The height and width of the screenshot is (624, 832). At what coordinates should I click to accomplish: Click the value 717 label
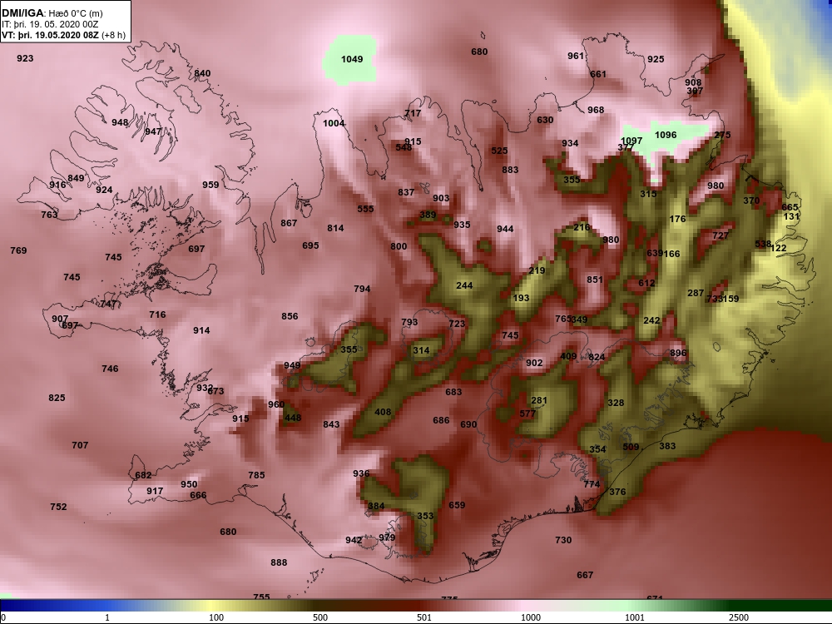coord(413,113)
